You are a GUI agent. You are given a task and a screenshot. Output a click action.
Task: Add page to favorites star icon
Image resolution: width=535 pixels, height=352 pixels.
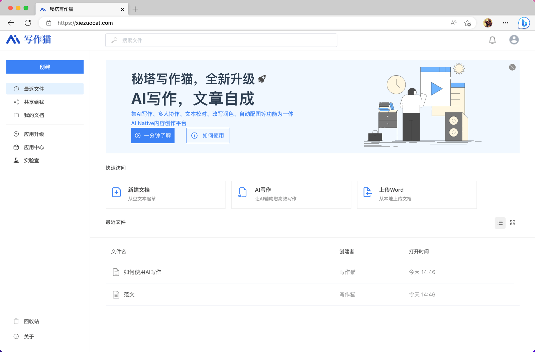pyautogui.click(x=467, y=23)
